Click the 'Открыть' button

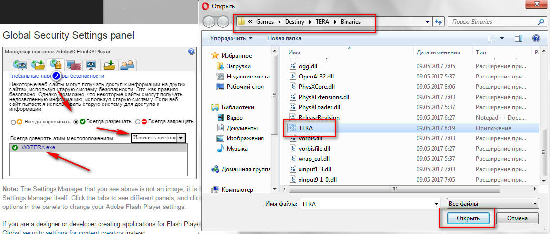tap(468, 218)
